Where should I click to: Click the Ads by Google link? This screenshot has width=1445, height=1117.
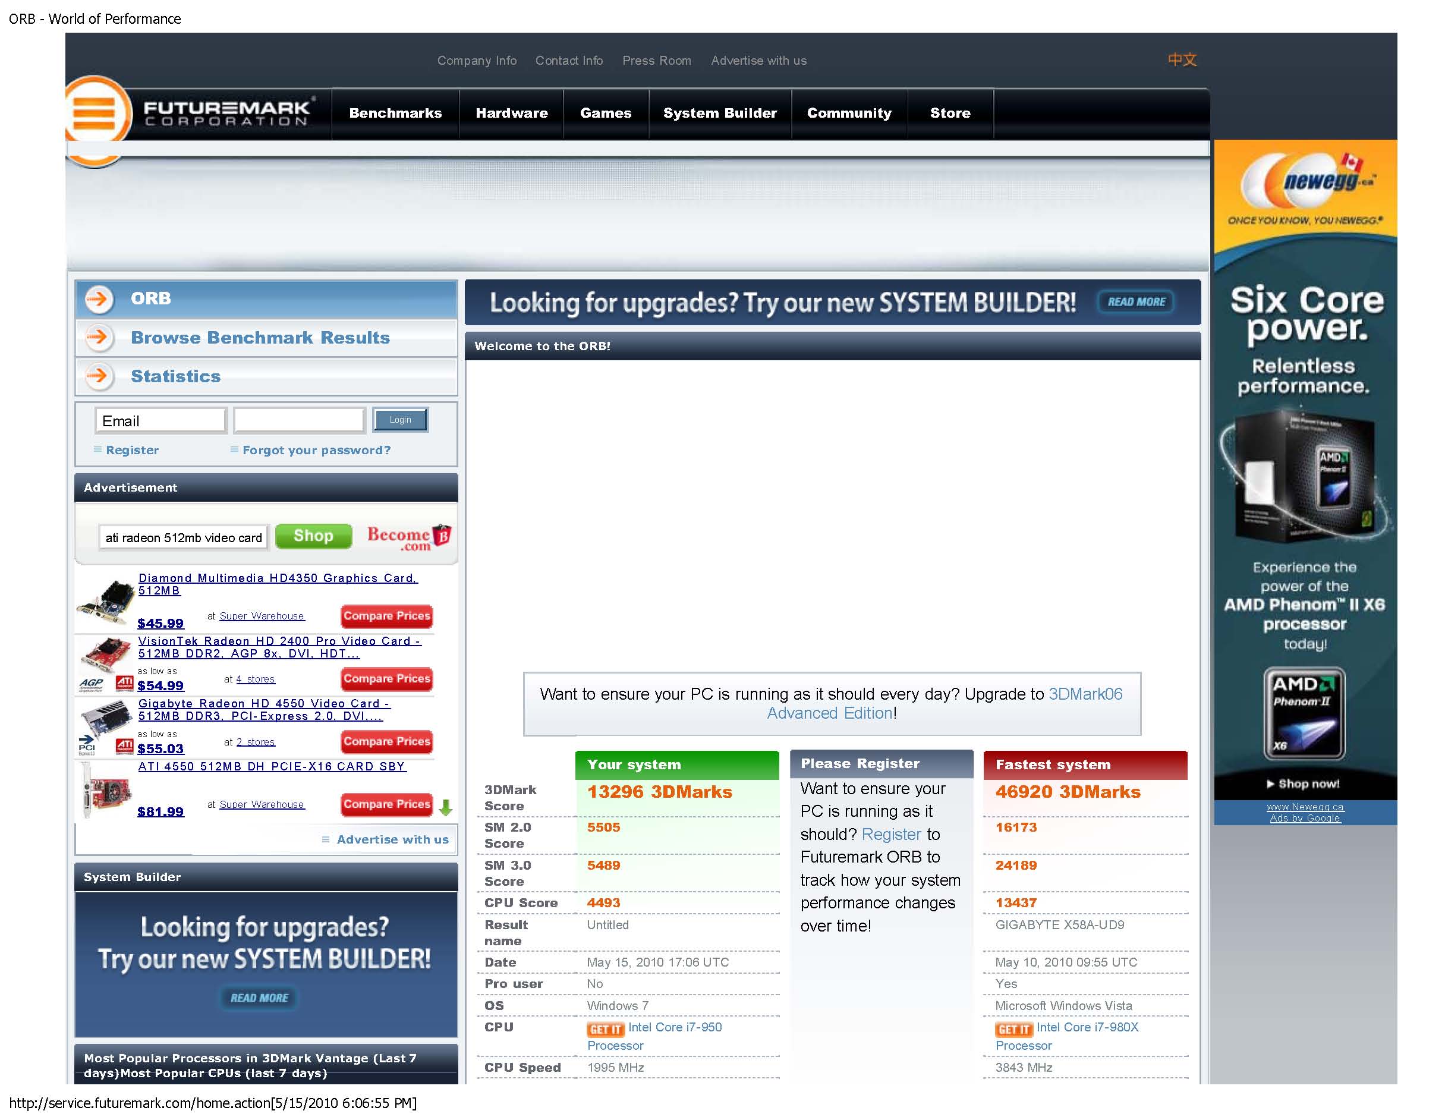click(1305, 819)
